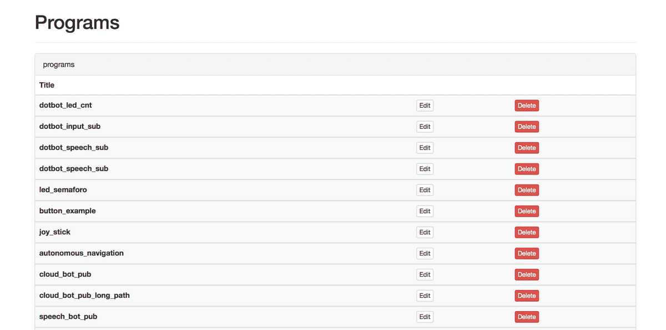The width and height of the screenshot is (666, 330).
Task: Delete the speech_bot_pub program
Action: click(x=526, y=317)
